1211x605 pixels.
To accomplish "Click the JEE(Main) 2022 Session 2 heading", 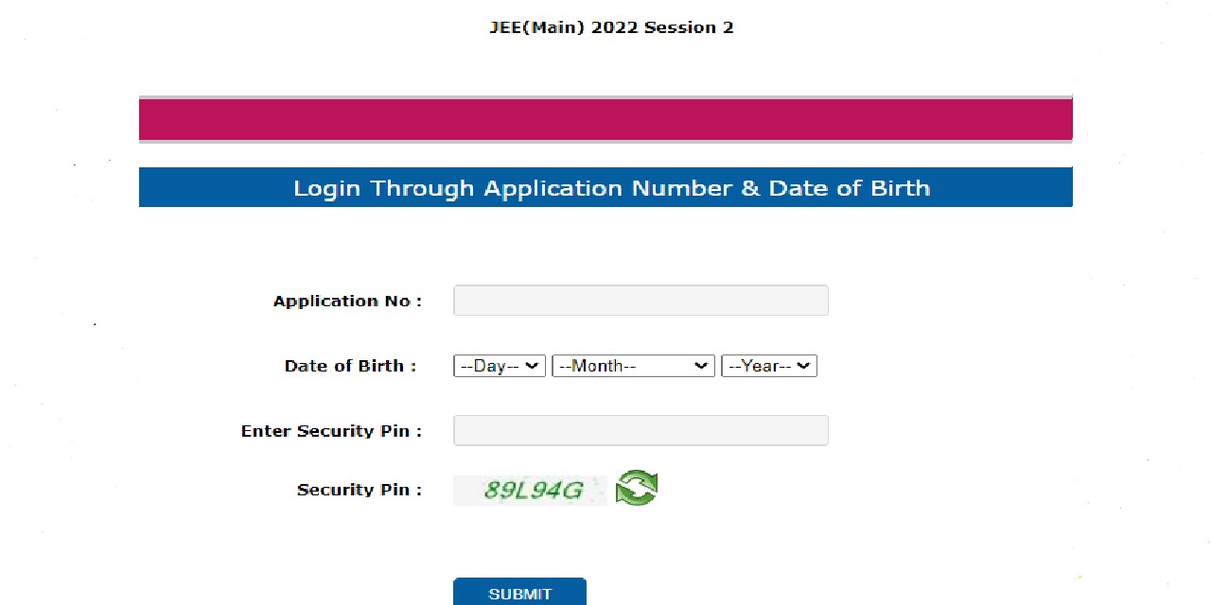I will coord(611,27).
